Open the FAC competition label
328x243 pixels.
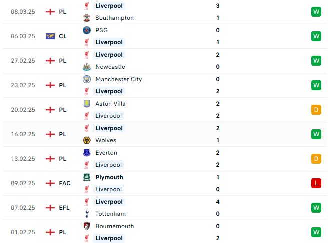pos(65,183)
